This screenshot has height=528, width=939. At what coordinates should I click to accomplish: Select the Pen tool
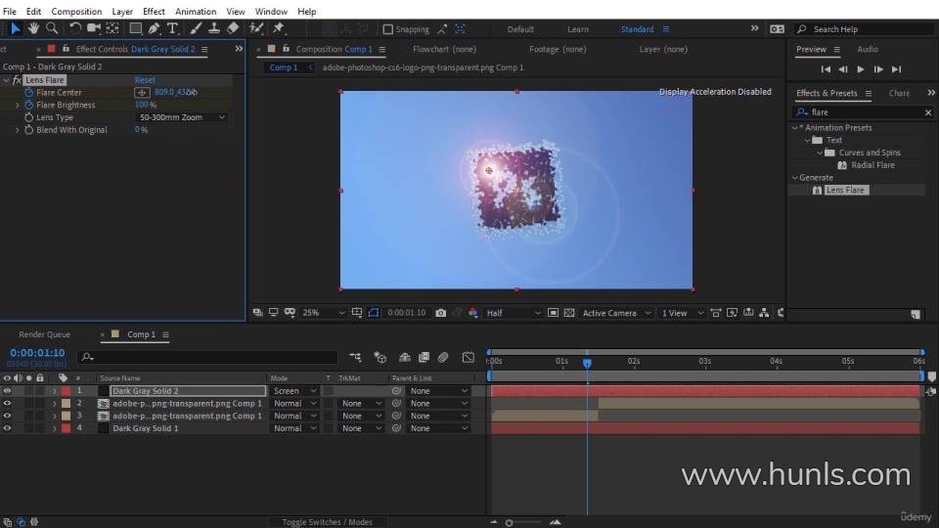pyautogui.click(x=154, y=28)
